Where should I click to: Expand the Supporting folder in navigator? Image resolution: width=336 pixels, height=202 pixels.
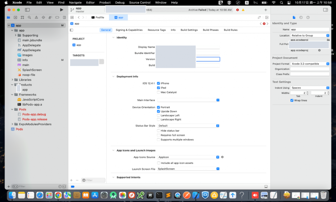coord(15,35)
